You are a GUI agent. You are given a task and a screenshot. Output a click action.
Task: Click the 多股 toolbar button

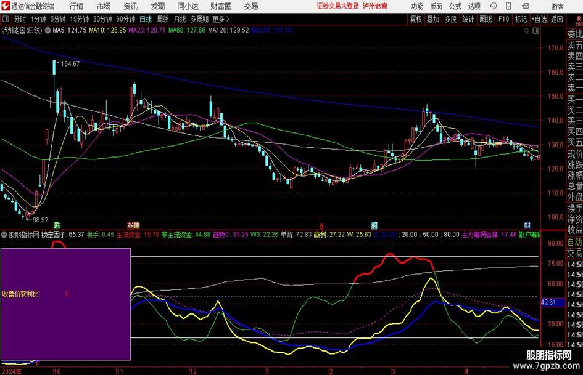(450, 19)
